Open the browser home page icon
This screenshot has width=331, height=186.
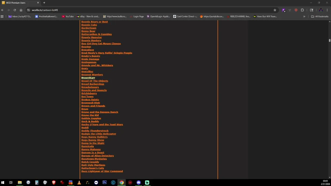(21, 10)
